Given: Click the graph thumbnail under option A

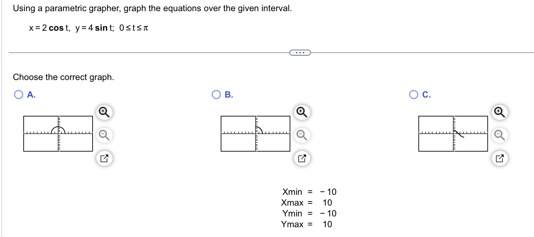Looking at the screenshot, I should pos(59,133).
